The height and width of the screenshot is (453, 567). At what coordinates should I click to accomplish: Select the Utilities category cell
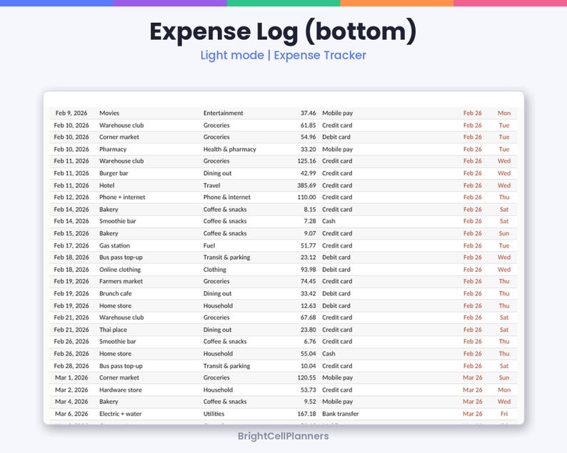214,414
